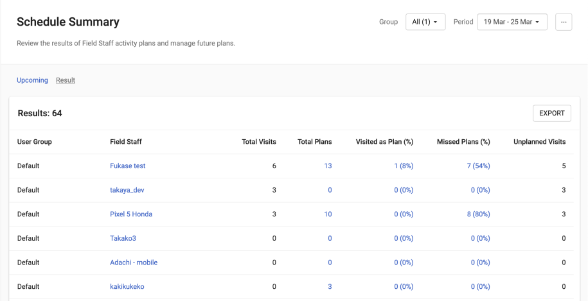Viewport: 588px width, 301px height.
Task: Click the Total Visits column header
Action: [259, 141]
